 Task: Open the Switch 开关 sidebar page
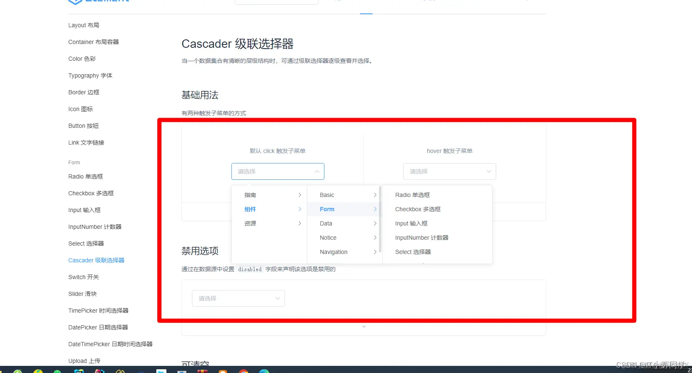tap(83, 277)
